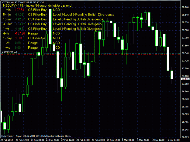Click Level 1-Pending Bullish Divergence in 30-min row
This screenshot has width=190, height=142.
pyautogui.click(x=78, y=24)
